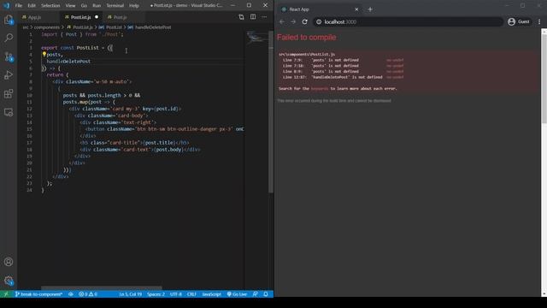547x308 pixels.
Task: Switch to the Post.js editor tab
Action: point(120,17)
